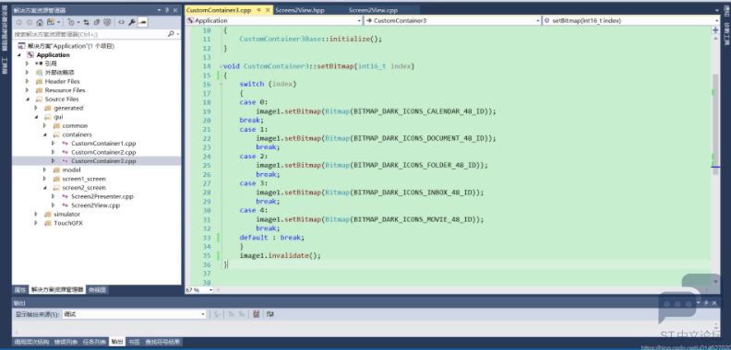Image resolution: width=731 pixels, height=350 pixels.
Task: Open Properties wrench icon in Solution Explorer
Action: pyautogui.click(x=132, y=22)
